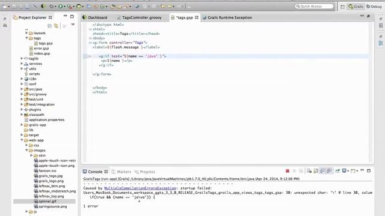Open the Display Selected Console dropdown
385x216 pixels.
(348, 171)
